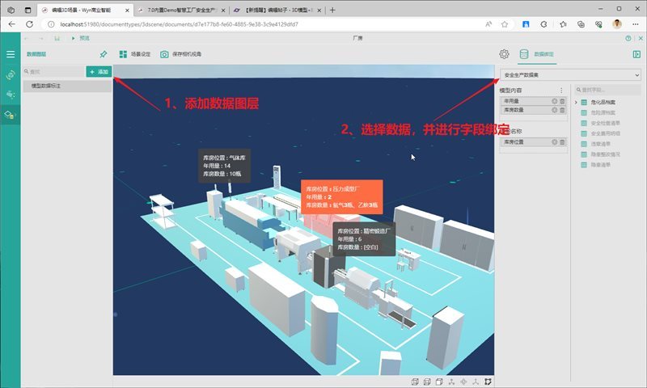Switch to the 数据绑定 tab

[x=537, y=54]
